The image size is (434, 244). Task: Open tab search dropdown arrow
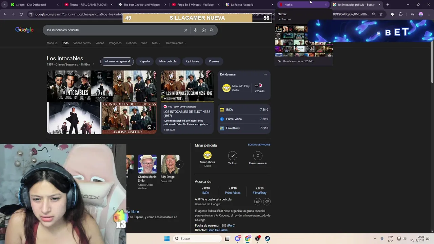[4, 5]
